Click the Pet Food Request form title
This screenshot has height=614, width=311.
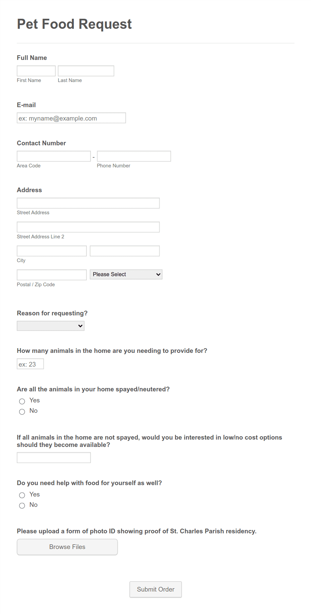(74, 24)
